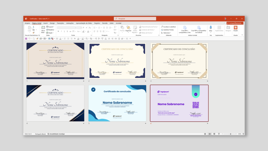Click the font name combo box
The height and width of the screenshot is (151, 268).
click(x=67, y=28)
